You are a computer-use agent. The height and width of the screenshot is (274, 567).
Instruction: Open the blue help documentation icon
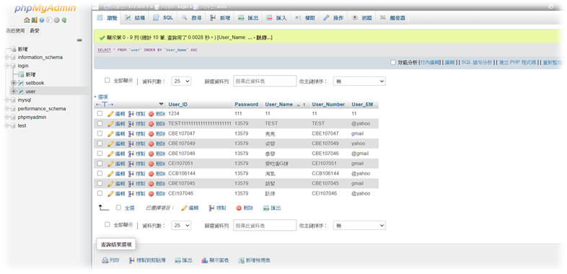click(42, 21)
